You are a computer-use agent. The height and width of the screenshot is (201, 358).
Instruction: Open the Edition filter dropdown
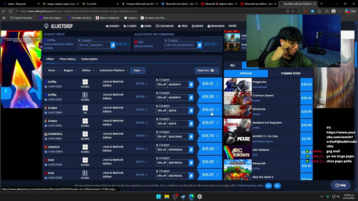(88, 70)
